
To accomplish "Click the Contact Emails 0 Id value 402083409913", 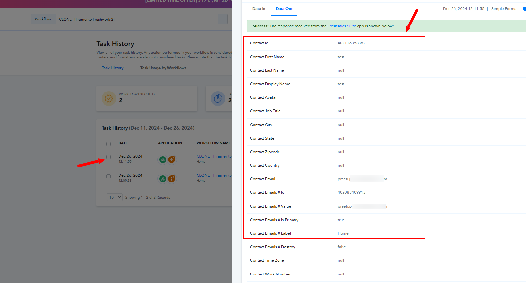I will pos(352,192).
